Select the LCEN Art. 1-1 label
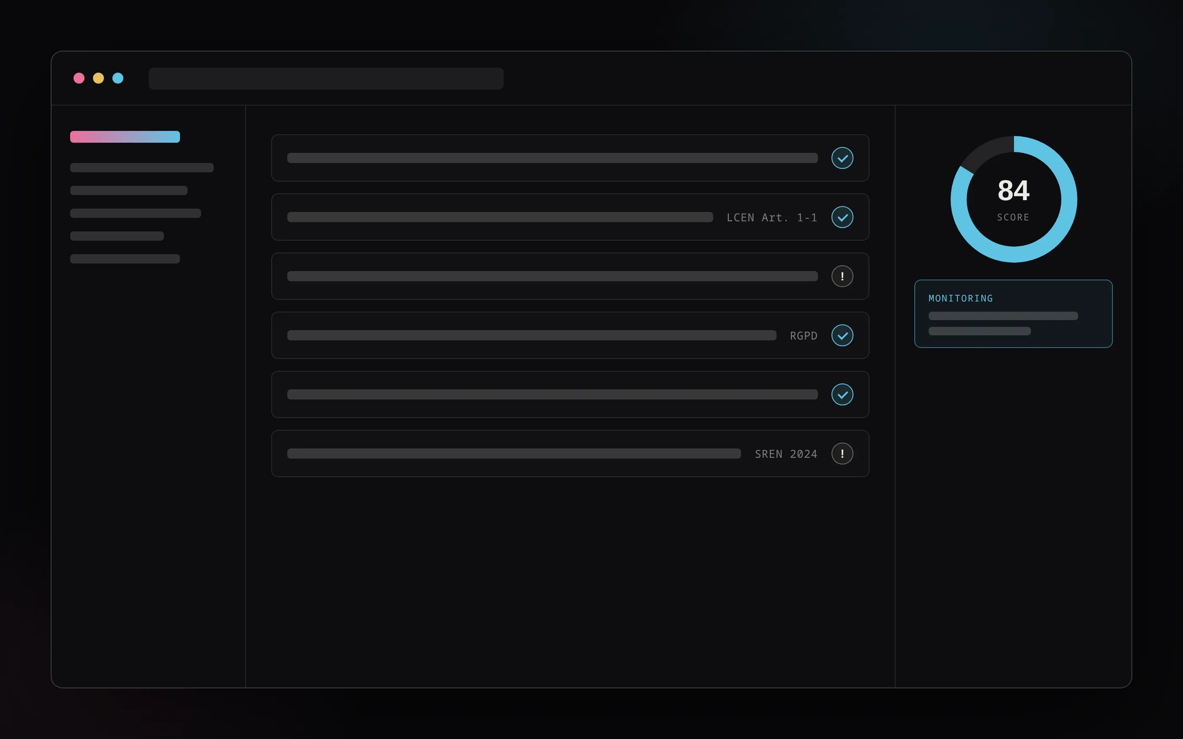This screenshot has width=1183, height=739. click(x=772, y=217)
